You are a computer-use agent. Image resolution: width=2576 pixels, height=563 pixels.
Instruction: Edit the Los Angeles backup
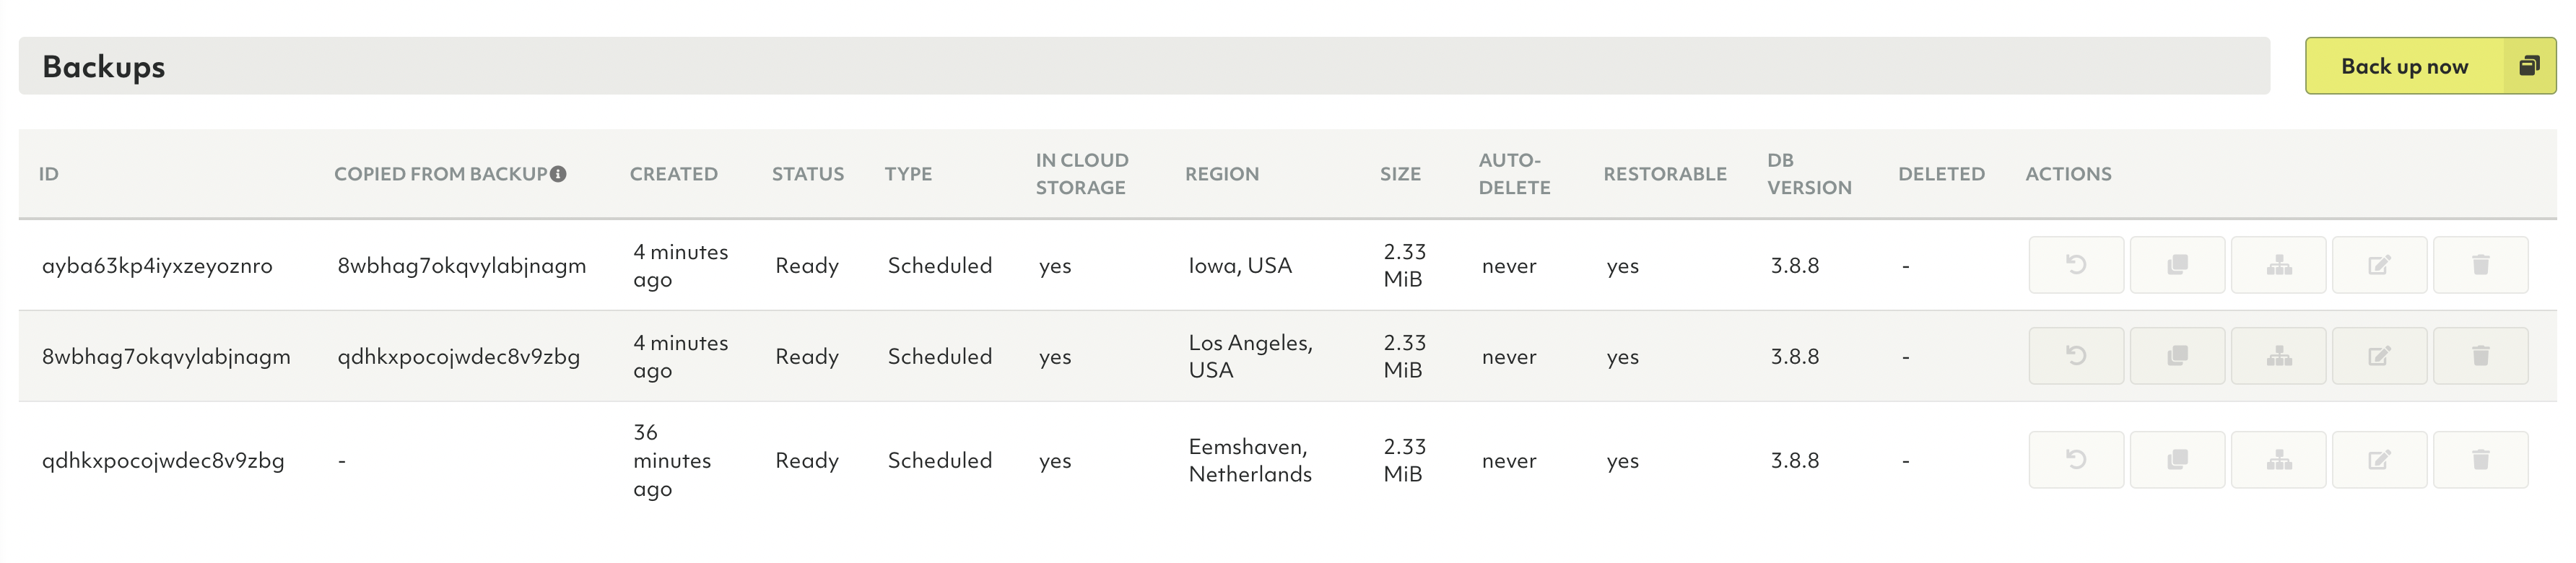point(2379,356)
